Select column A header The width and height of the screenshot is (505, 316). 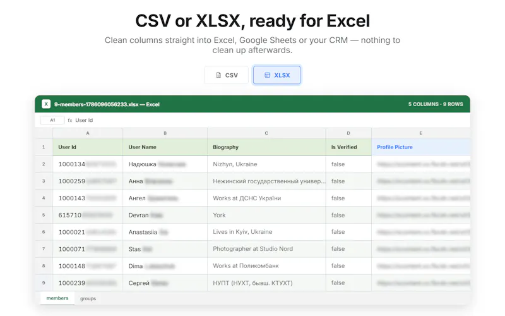tap(88, 133)
